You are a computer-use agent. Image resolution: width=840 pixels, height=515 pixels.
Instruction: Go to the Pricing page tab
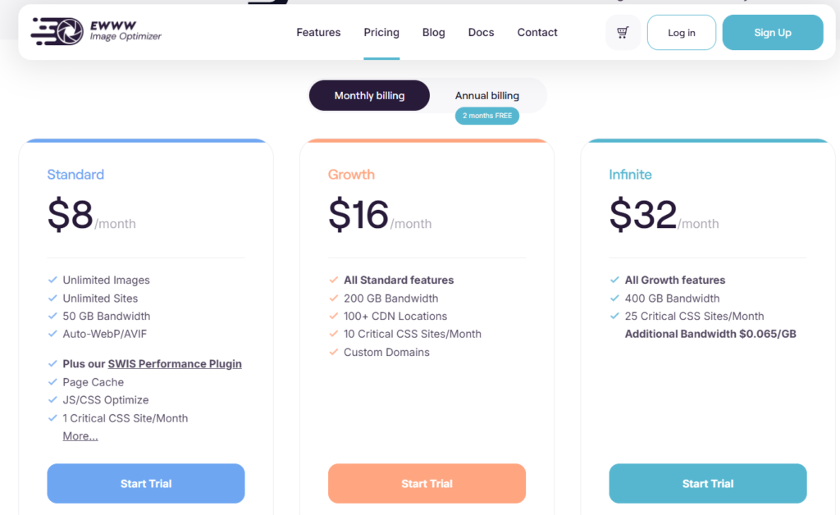[x=381, y=33]
